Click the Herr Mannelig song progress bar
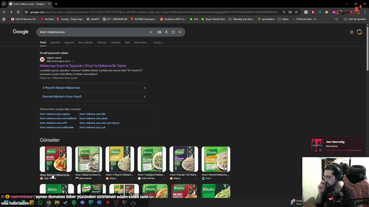 click(x=344, y=150)
